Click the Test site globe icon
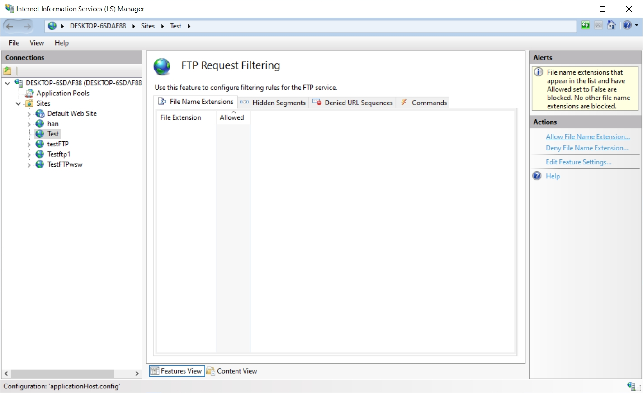643x393 pixels. [40, 134]
